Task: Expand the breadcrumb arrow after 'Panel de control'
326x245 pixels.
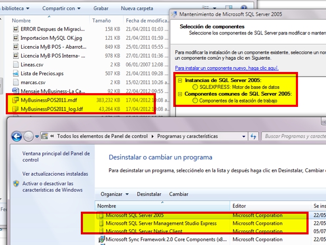Action: [152, 137]
